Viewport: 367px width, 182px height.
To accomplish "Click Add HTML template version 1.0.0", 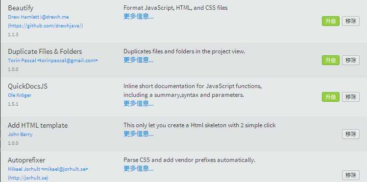I will pyautogui.click(x=13, y=143).
